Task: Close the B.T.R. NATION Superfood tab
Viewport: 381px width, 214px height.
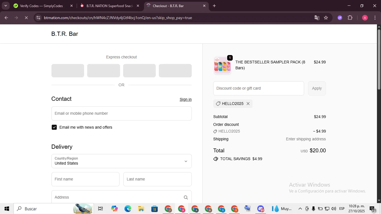Action: click(x=138, y=6)
